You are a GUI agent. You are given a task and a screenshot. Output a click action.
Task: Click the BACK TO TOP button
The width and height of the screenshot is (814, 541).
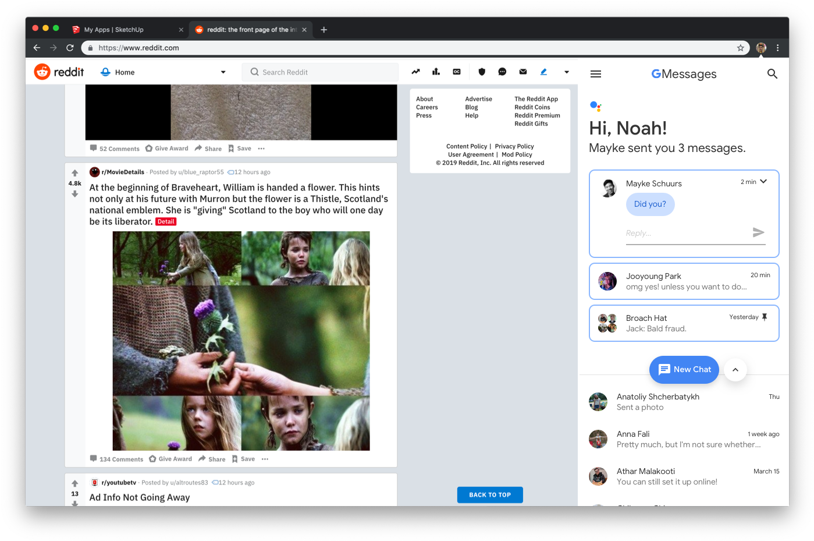tap(490, 494)
